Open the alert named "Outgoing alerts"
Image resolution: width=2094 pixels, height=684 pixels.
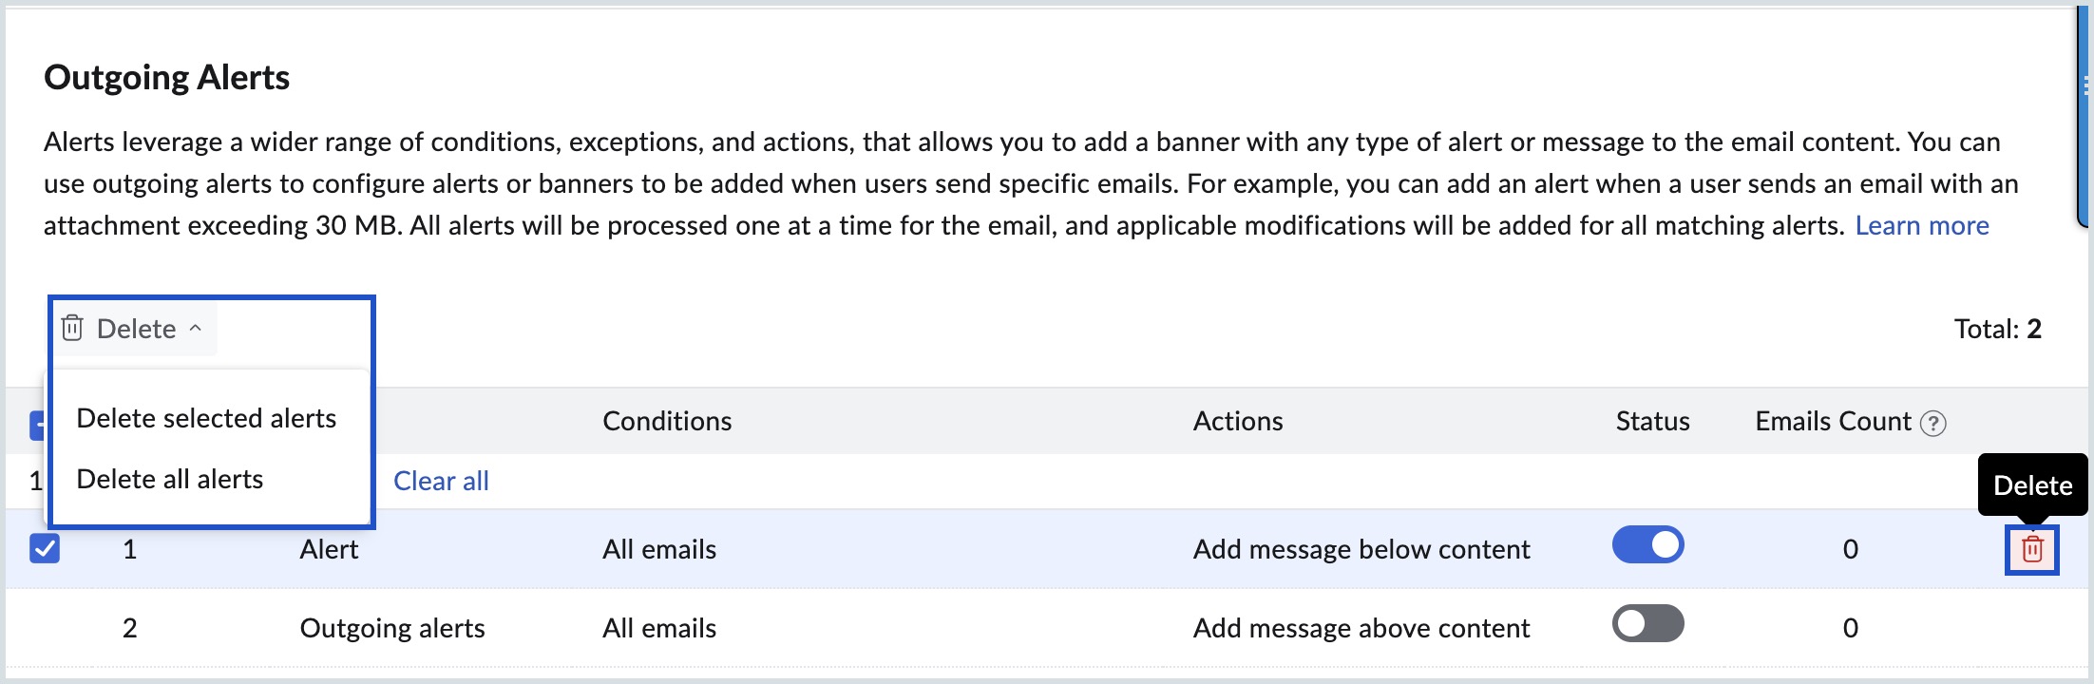[x=392, y=629]
